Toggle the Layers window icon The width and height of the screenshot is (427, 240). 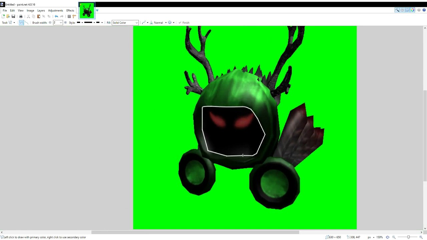(407, 10)
